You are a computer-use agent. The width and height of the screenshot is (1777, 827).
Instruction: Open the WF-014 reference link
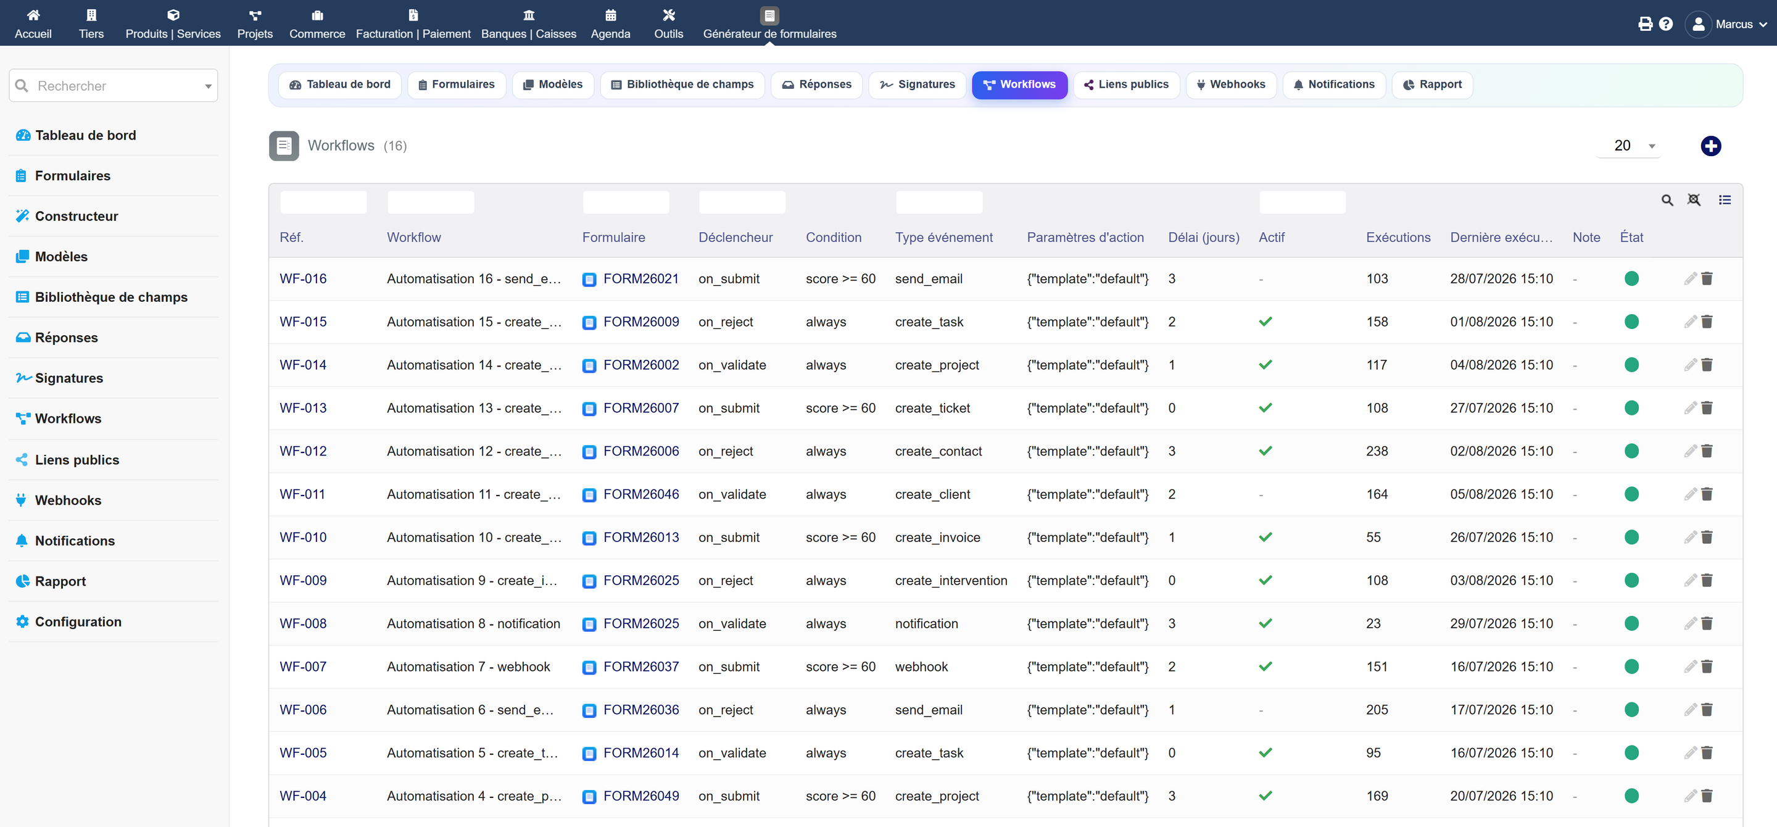(x=303, y=365)
